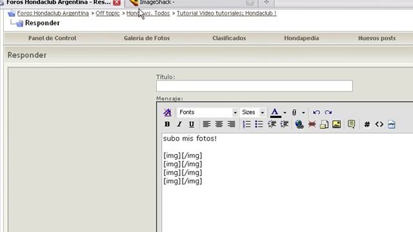Open the Fonts dropdown
The image size is (413, 232).
point(208,112)
